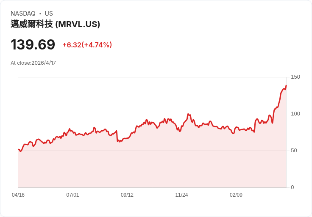Click the MRVL.US stock title
The width and height of the screenshot is (312, 217).
pyautogui.click(x=55, y=24)
